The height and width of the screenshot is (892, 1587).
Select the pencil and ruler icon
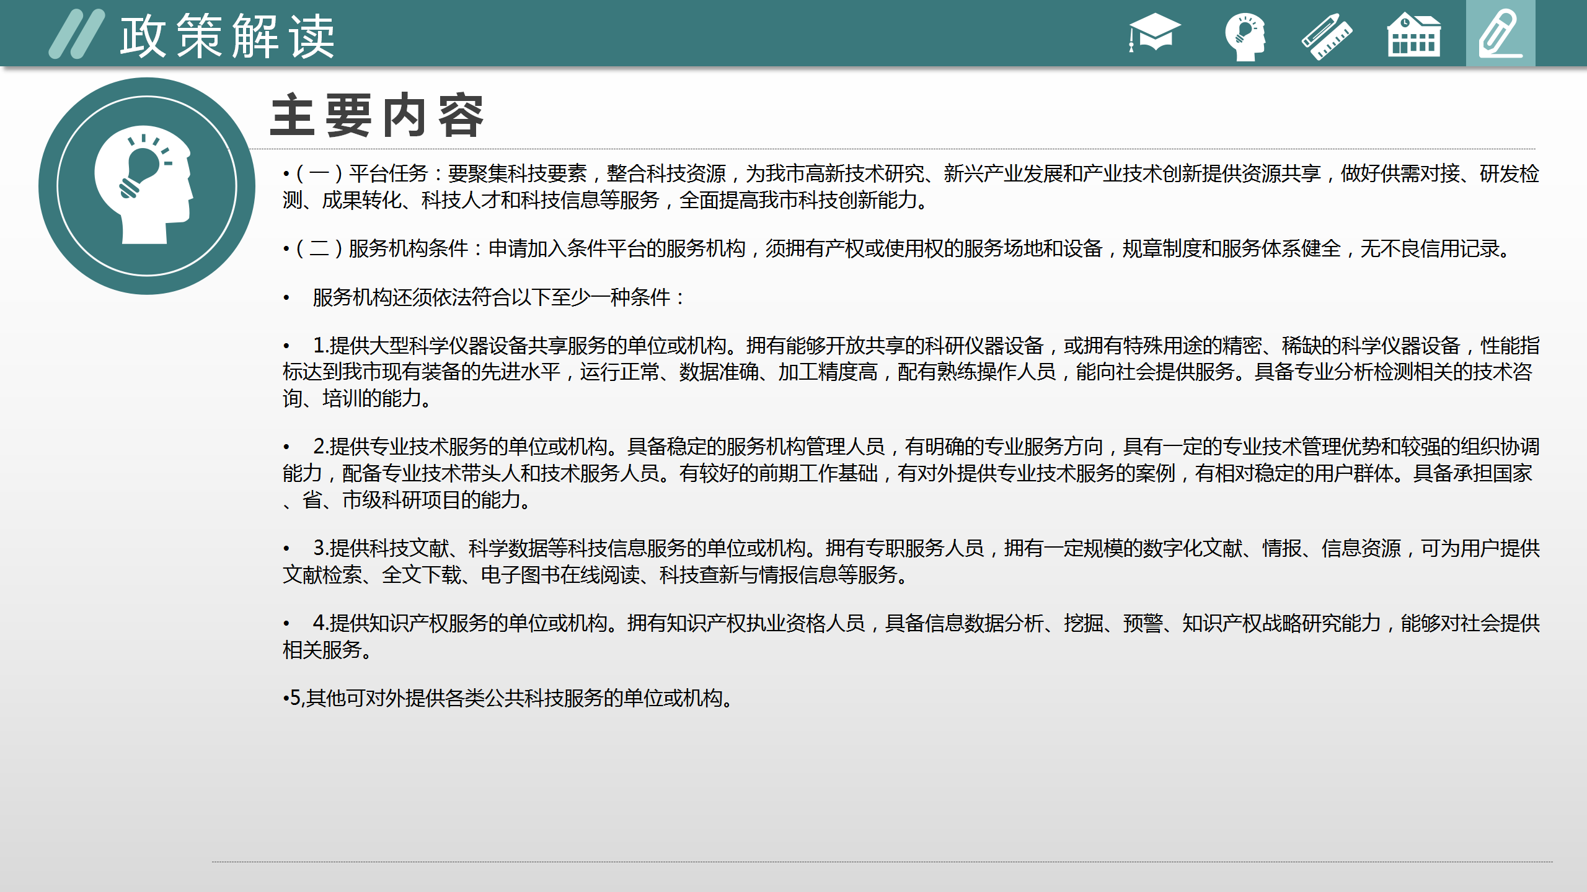(1327, 36)
